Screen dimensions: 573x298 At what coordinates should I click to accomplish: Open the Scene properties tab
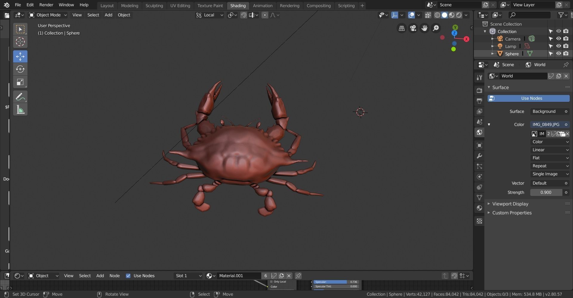tap(479, 122)
